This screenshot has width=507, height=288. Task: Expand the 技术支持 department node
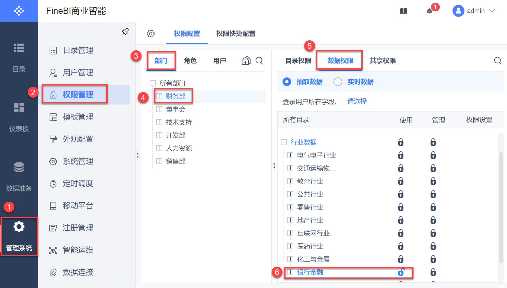159,122
